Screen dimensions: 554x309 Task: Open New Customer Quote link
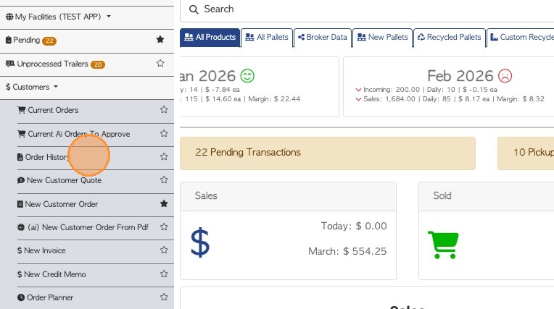pyautogui.click(x=64, y=181)
